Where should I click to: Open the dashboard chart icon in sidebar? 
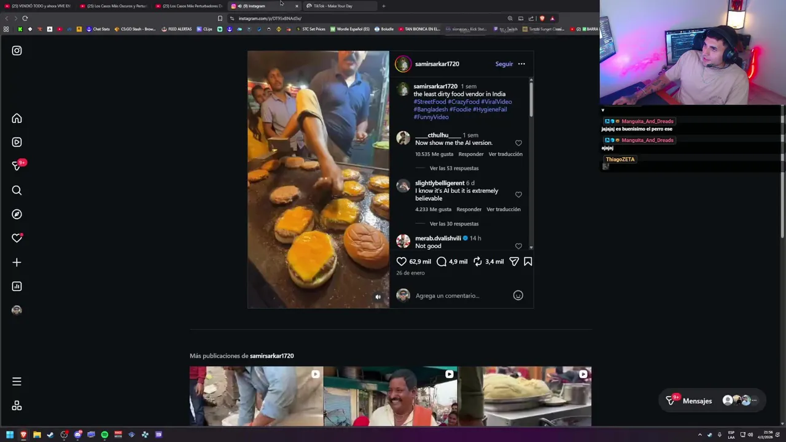[17, 287]
